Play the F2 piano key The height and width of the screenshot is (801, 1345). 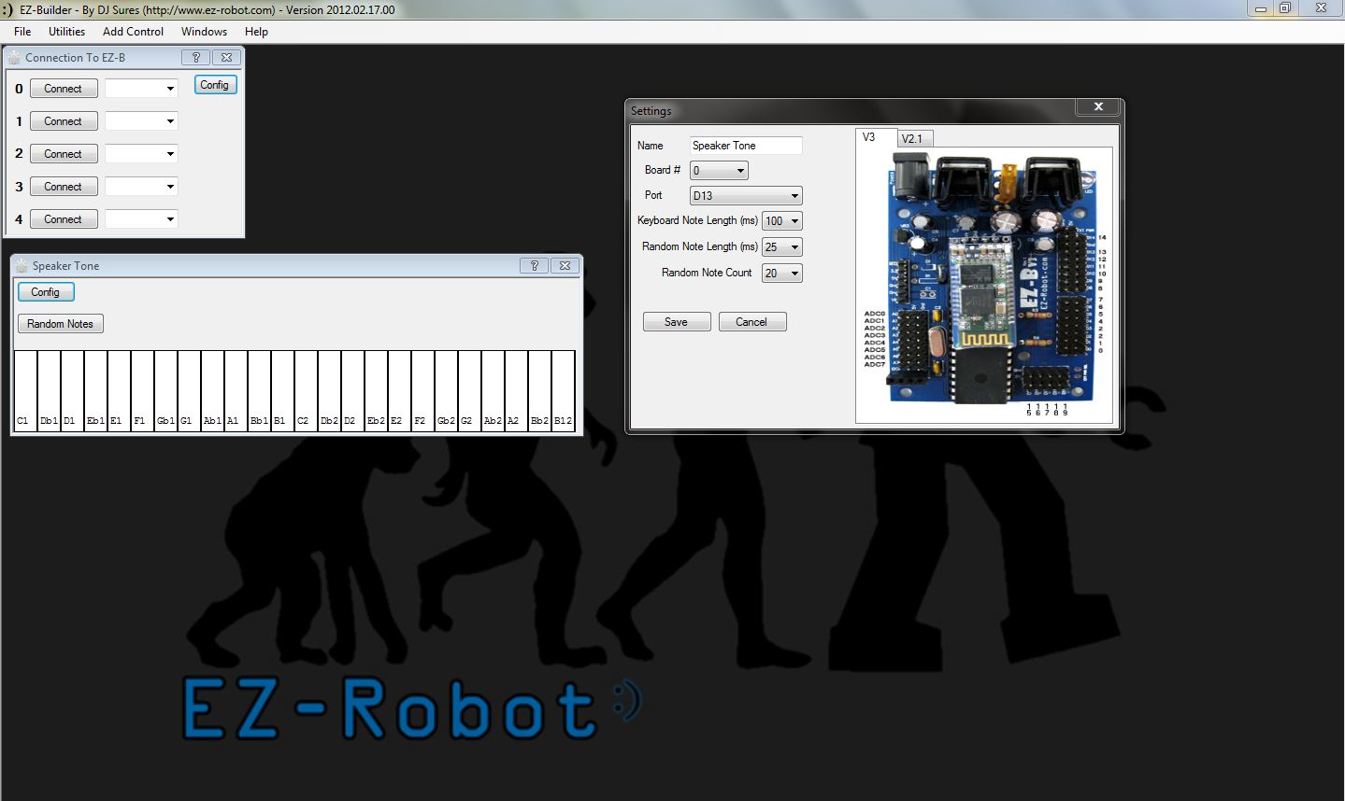coord(422,390)
